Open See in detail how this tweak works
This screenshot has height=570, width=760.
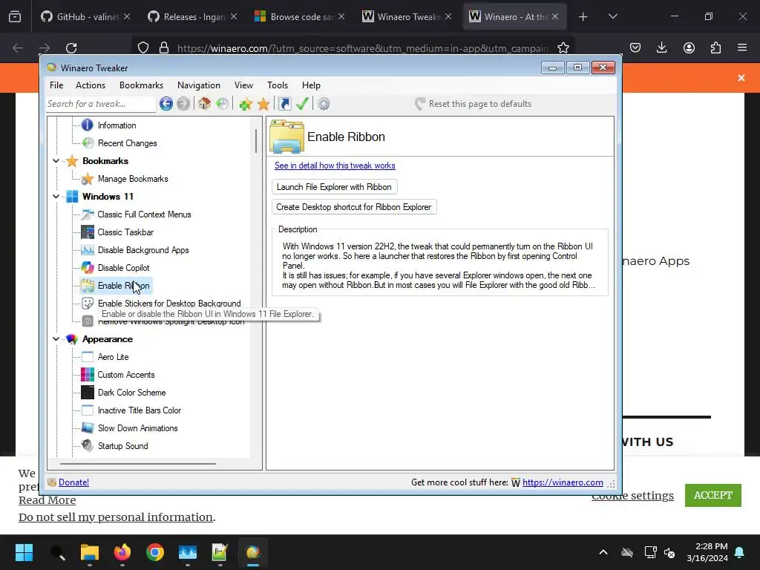[335, 166]
